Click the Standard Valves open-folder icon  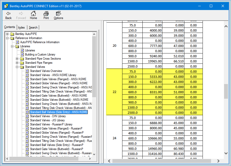pyautogui.click(x=22, y=67)
